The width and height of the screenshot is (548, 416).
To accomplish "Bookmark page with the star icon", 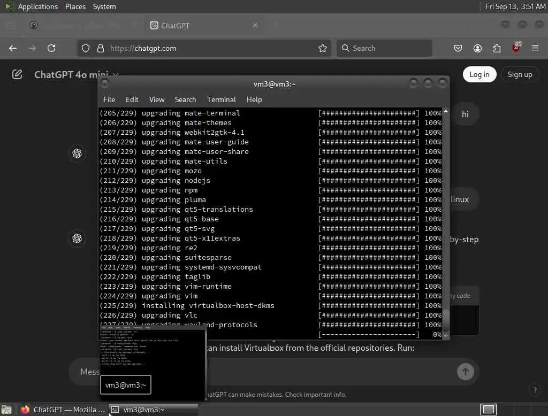I will click(x=323, y=48).
